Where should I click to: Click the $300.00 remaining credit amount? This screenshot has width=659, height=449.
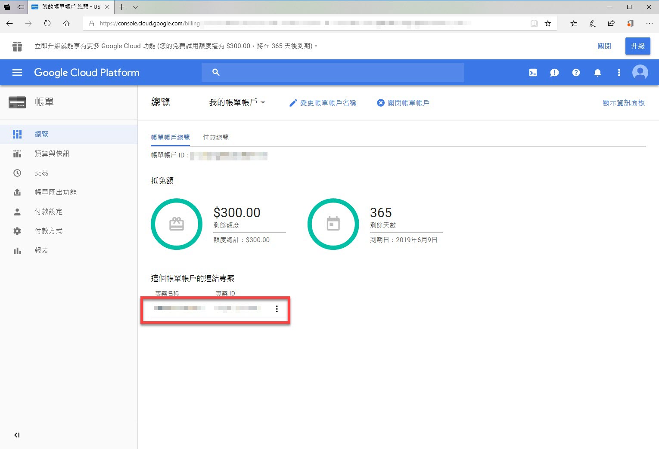[x=237, y=212]
